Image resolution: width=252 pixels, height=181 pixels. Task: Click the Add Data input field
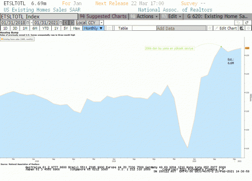click(181, 29)
